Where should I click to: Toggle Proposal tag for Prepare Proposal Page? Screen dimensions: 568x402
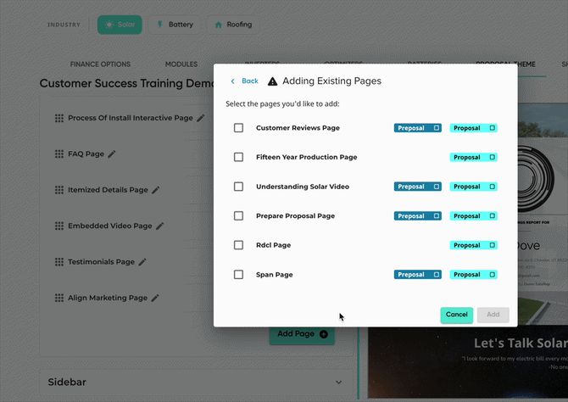pyautogui.click(x=473, y=215)
